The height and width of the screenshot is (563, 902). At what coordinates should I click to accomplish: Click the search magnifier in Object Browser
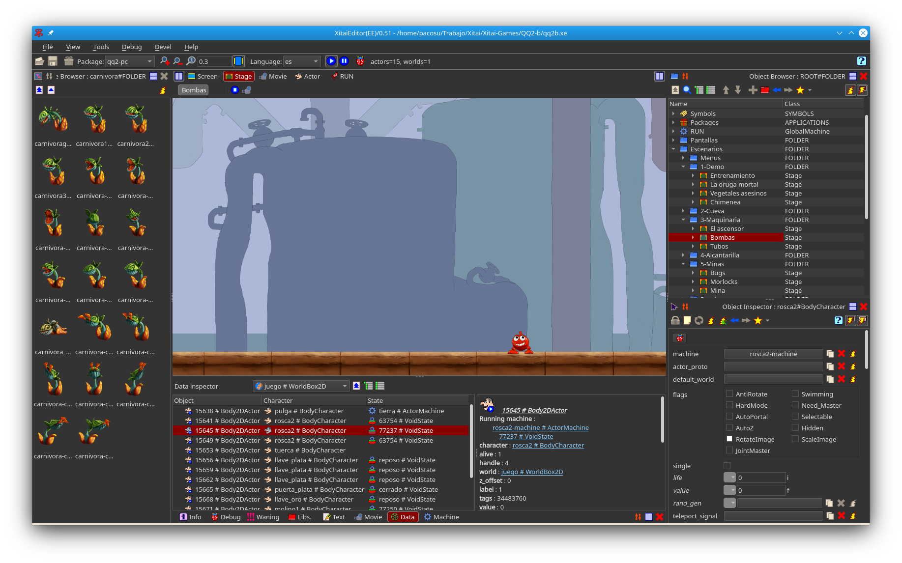click(x=687, y=90)
